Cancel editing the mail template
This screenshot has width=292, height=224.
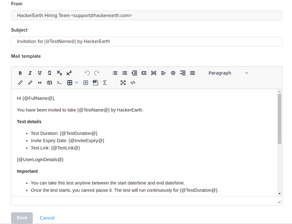[47, 218]
